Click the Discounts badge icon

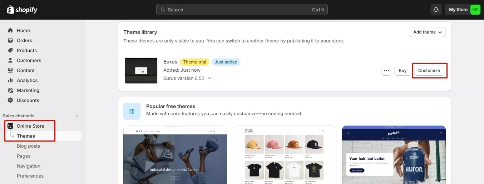(x=10, y=100)
